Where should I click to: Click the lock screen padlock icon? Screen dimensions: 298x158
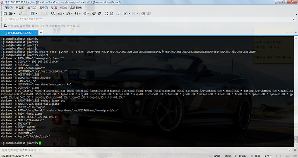click(x=111, y=14)
